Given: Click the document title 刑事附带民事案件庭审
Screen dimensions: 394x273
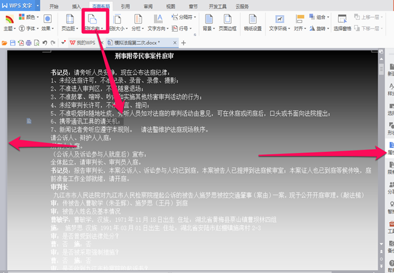Looking at the screenshot, I should (x=144, y=56).
